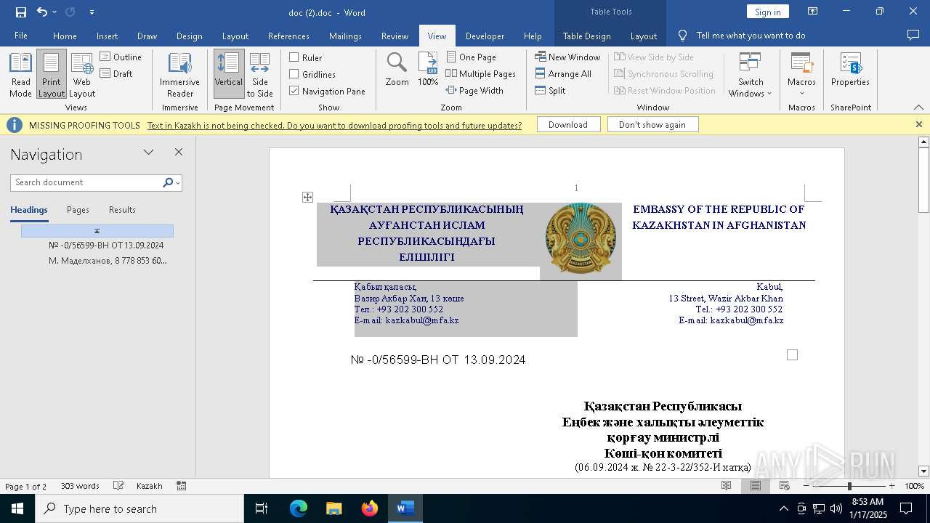Screen dimensions: 930x523
Task: Change language Kazakh in status bar
Action: [149, 486]
